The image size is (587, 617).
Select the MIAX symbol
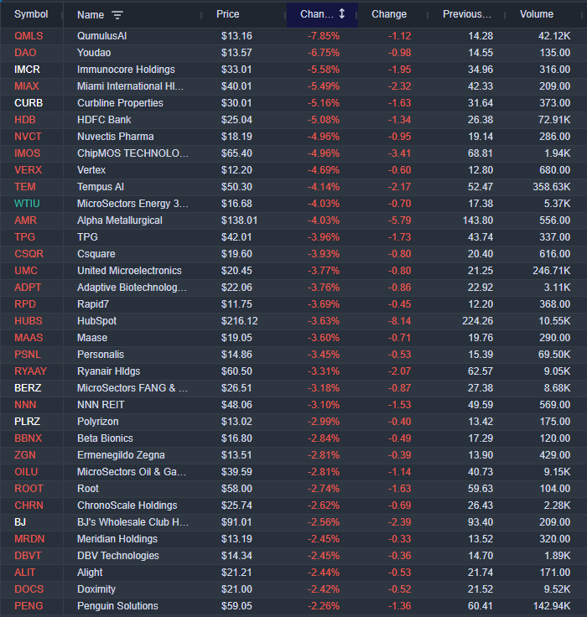[x=27, y=86]
